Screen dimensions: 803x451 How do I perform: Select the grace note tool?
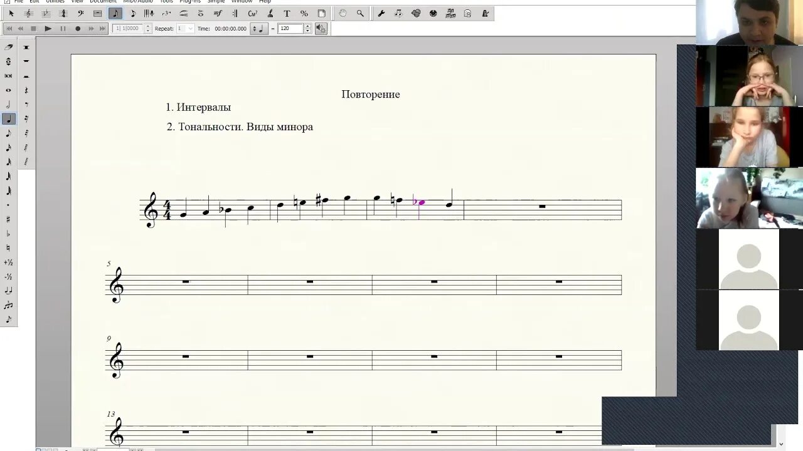tap(8, 319)
